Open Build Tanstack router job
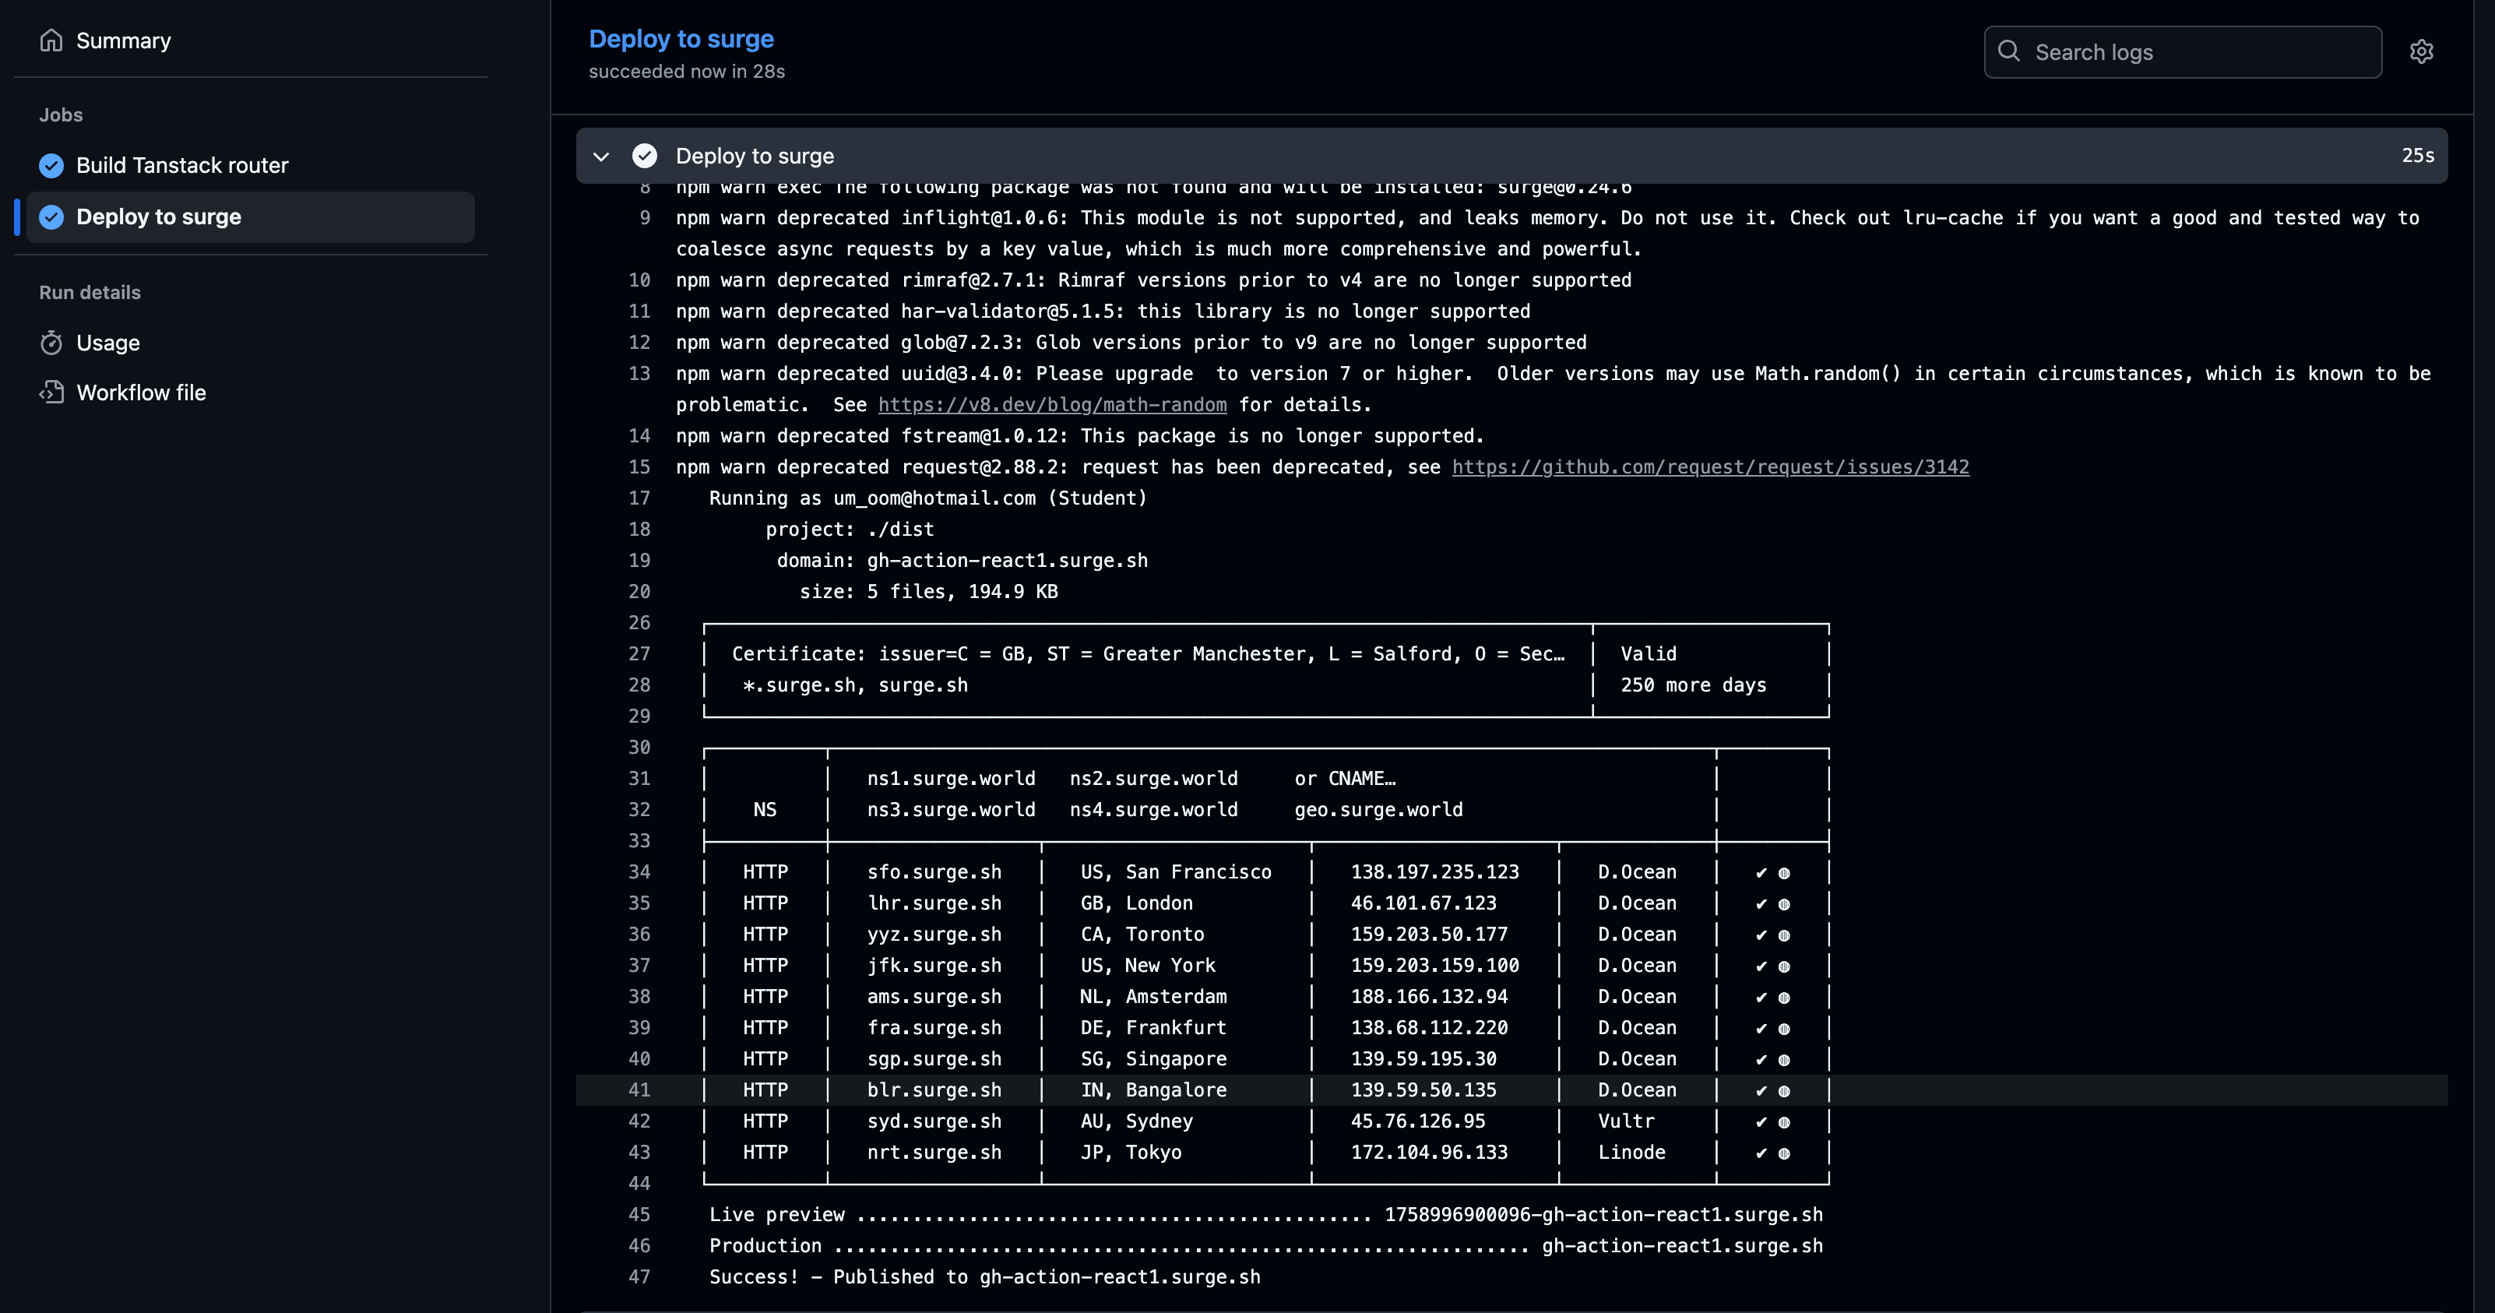Screen dimensions: 2495x1313 pos(182,166)
